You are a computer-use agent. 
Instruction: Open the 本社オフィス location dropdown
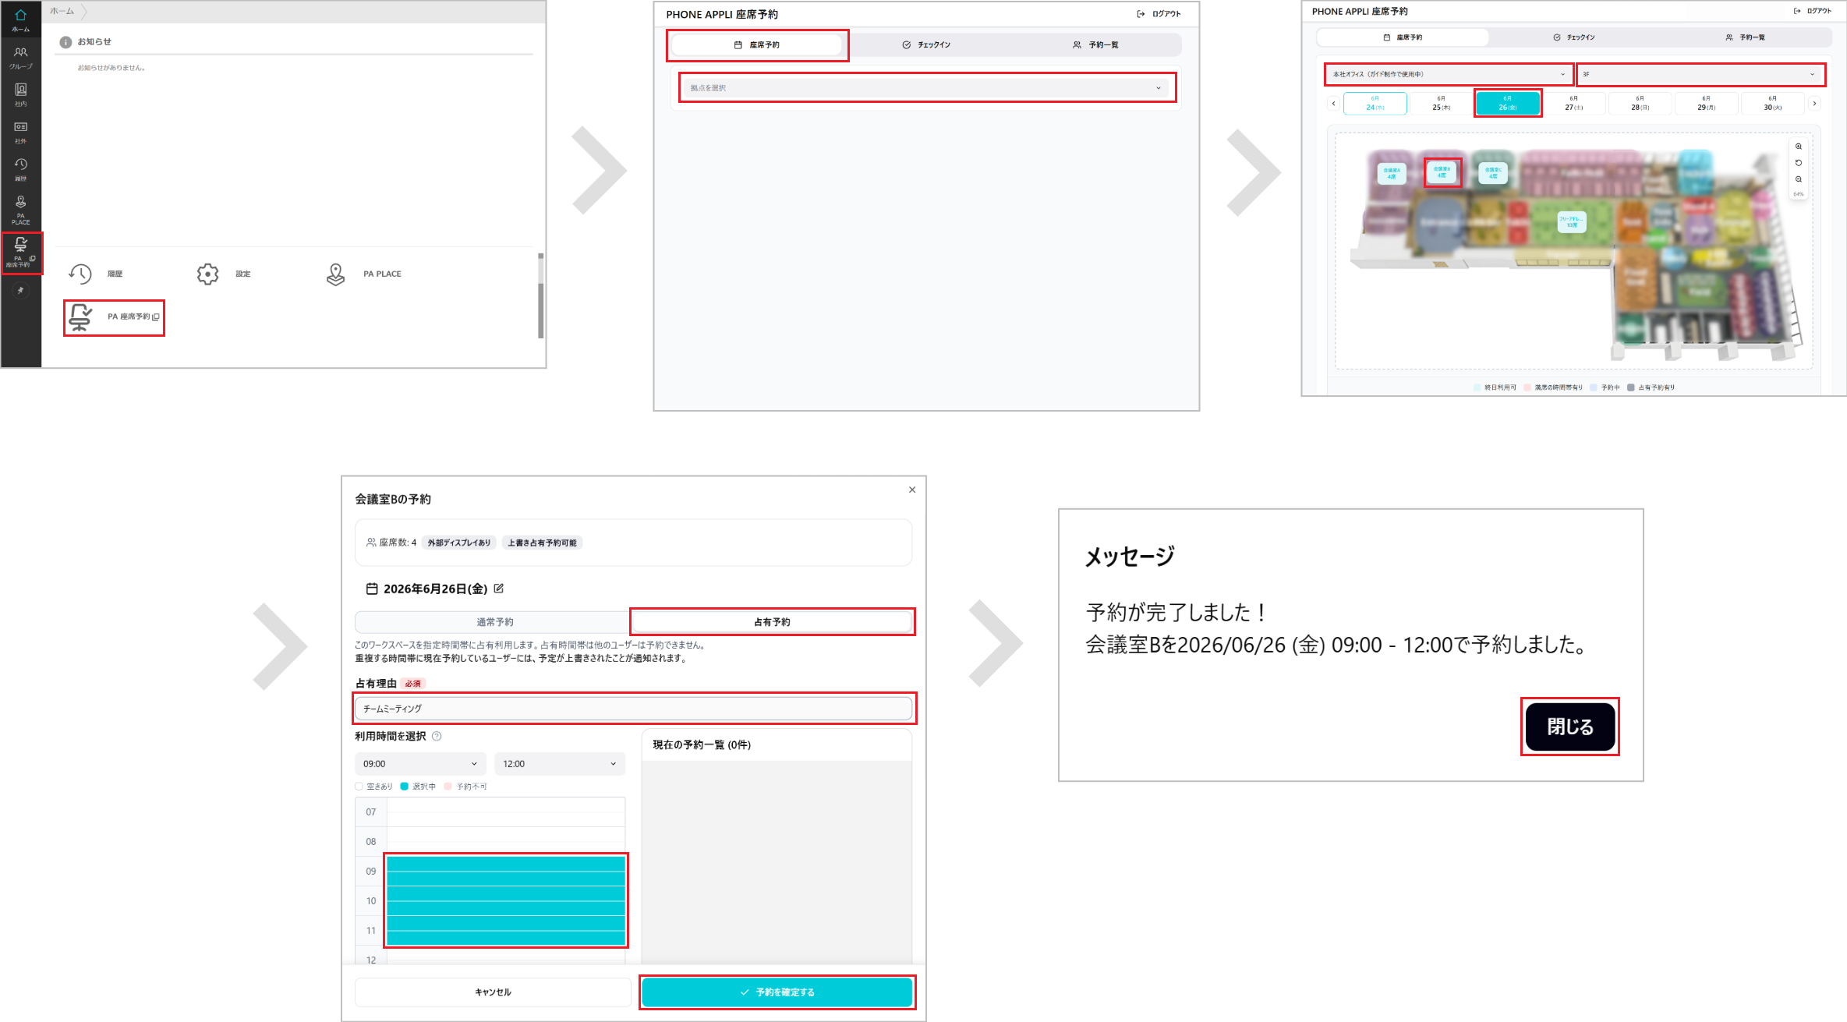point(1449,74)
